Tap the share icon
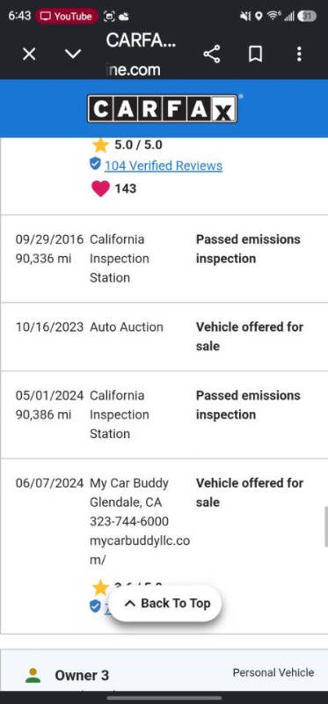 click(212, 54)
